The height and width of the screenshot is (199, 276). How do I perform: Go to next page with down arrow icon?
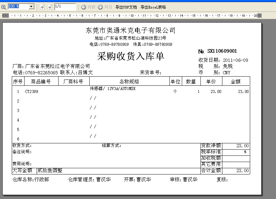click(x=50, y=7)
